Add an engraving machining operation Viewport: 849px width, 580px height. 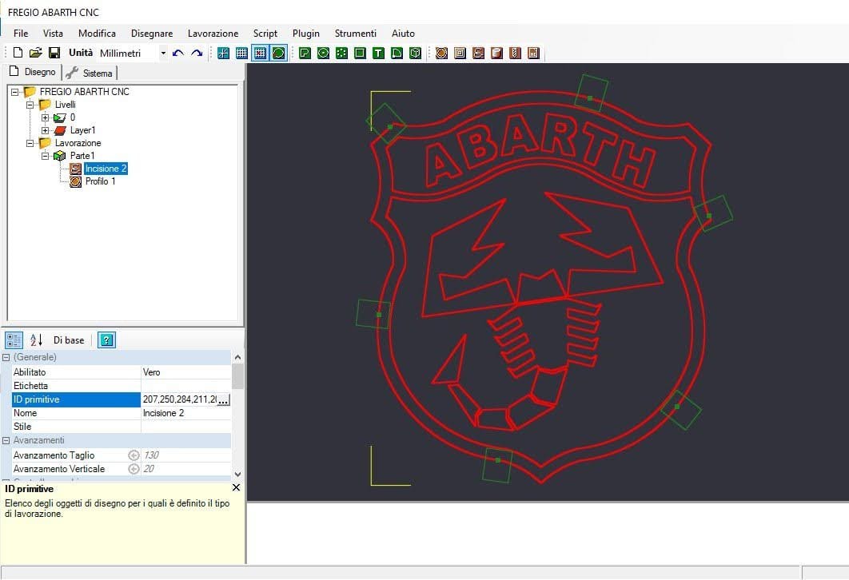(x=478, y=53)
